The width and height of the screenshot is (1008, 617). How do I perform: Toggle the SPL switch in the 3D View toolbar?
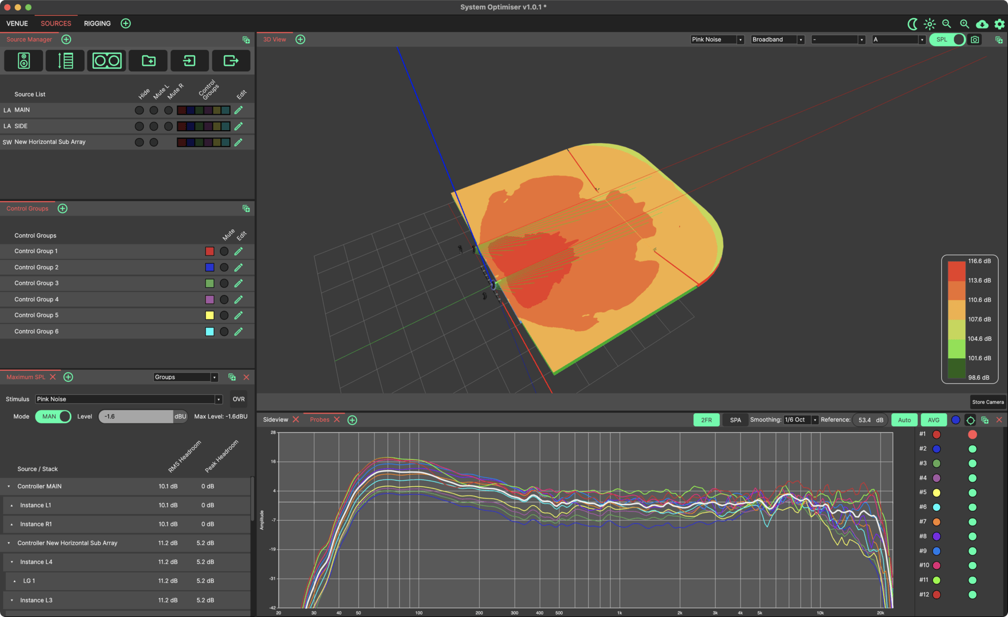click(947, 39)
